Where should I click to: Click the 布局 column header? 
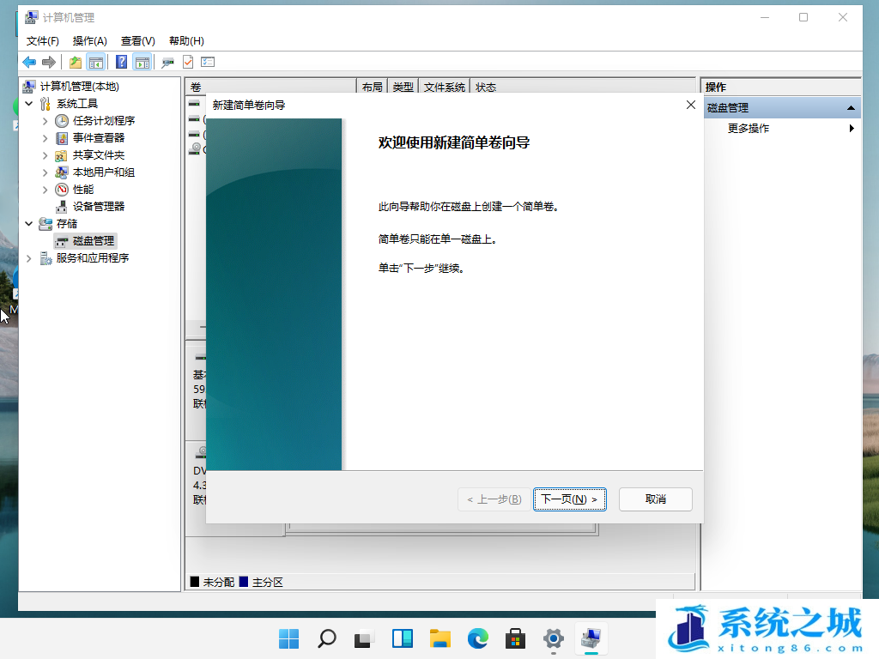pos(373,87)
